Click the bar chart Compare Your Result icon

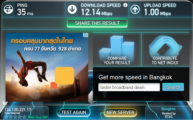pos(117,46)
